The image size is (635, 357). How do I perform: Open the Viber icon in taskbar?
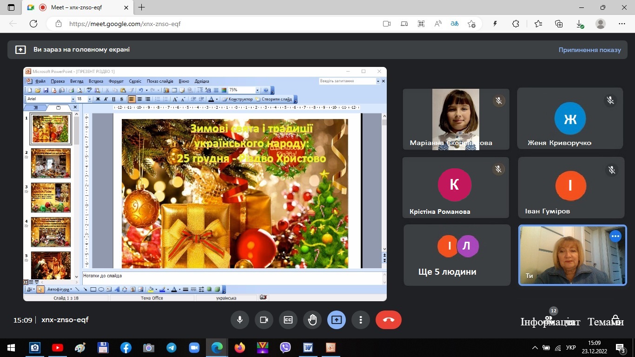(x=285, y=348)
